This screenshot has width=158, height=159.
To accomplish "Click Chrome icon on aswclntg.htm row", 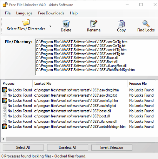I will pos(5,90).
